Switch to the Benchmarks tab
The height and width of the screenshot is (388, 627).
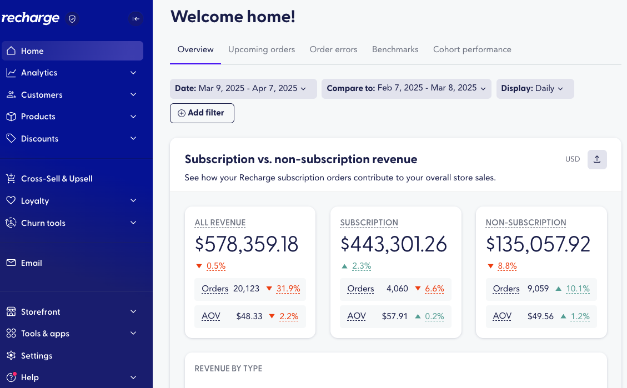(x=395, y=49)
